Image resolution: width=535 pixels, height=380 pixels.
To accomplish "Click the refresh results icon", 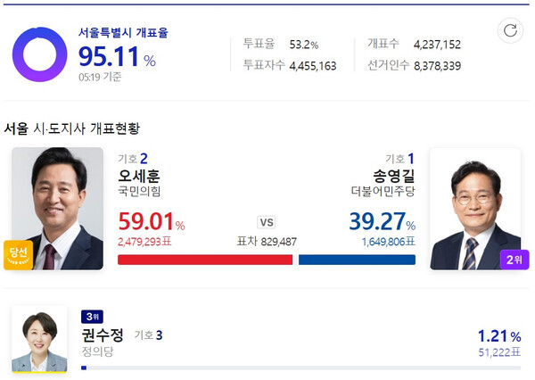I will (509, 31).
